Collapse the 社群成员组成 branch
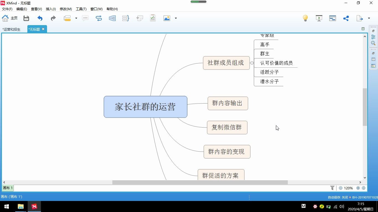The image size is (378, 212). pyautogui.click(x=252, y=63)
